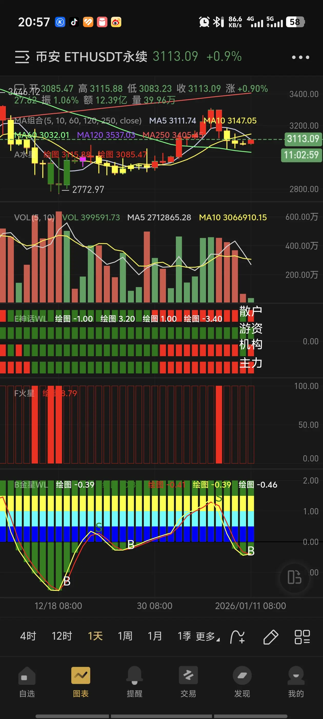
Task: Go to the 发现 discover tab
Action: (242, 682)
